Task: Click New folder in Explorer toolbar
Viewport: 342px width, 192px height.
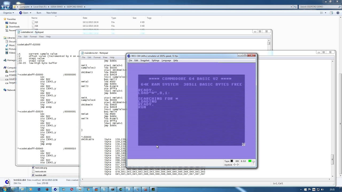Action: coord(52,13)
